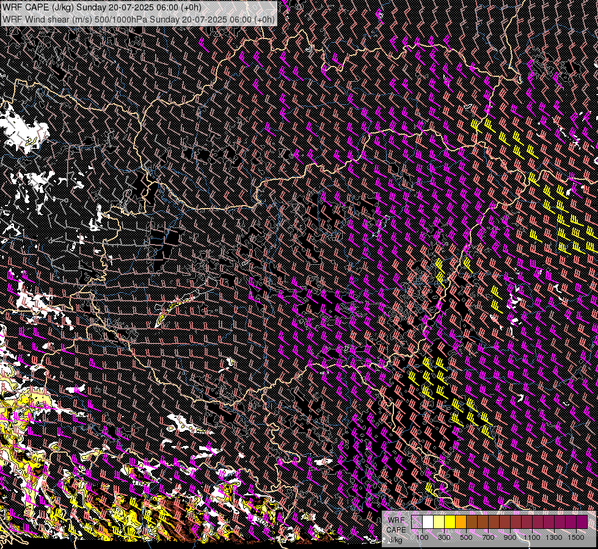This screenshot has width=598, height=549.
Task: Click the purple rightmost legend swatch
Action: click(582, 522)
